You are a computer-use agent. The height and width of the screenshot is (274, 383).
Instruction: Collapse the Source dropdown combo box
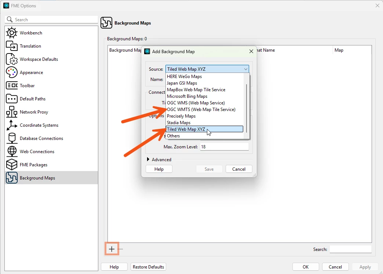click(x=207, y=69)
